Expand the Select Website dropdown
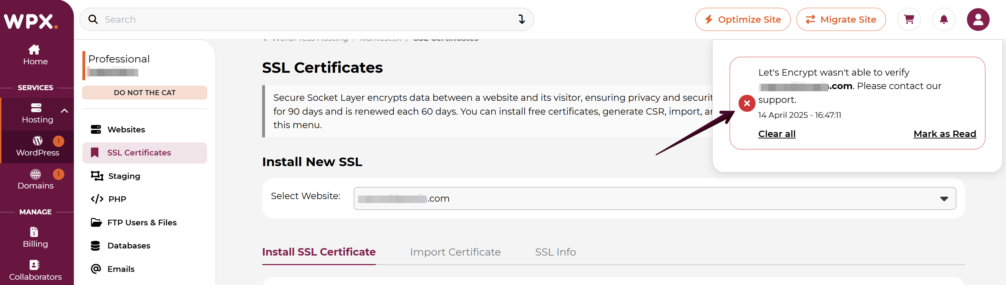The height and width of the screenshot is (285, 1006). [x=943, y=199]
